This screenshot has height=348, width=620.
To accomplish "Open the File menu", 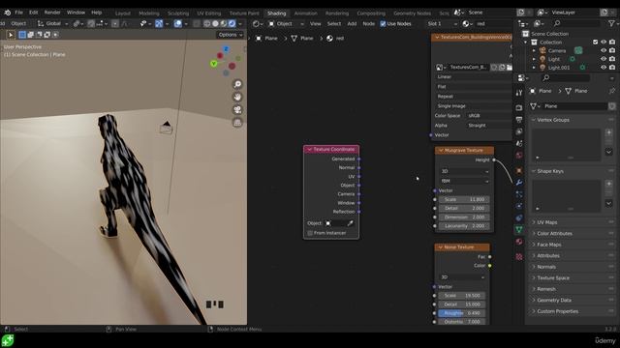I will pyautogui.click(x=18, y=13).
